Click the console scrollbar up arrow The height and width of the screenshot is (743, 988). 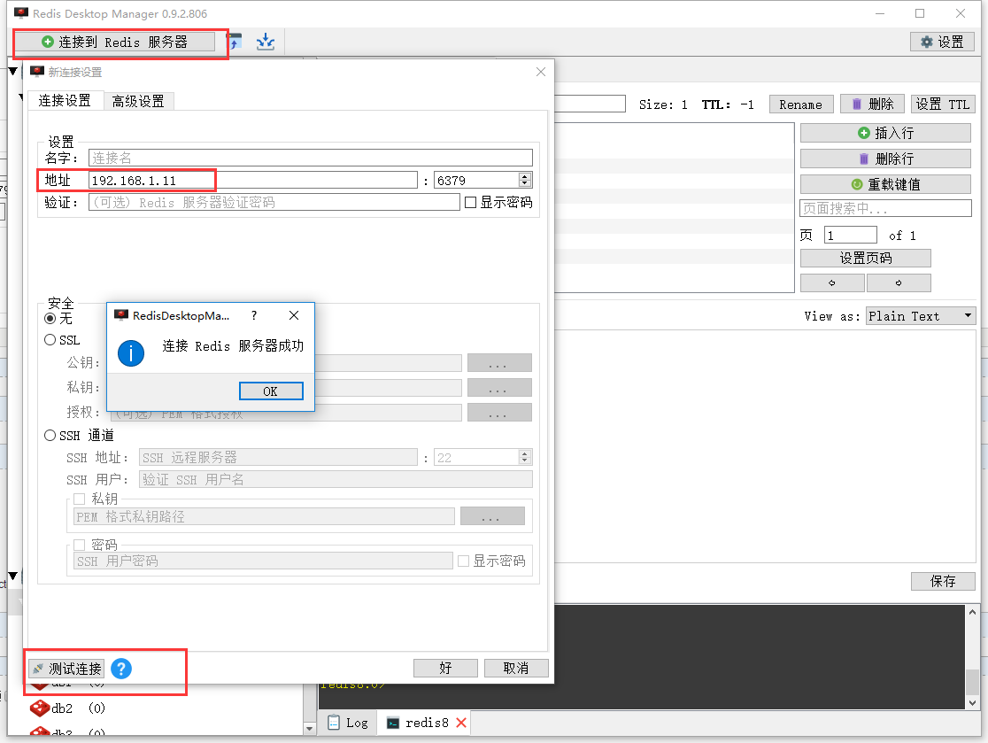click(x=972, y=611)
